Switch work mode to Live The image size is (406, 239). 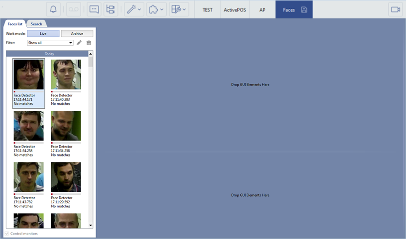[x=43, y=33]
